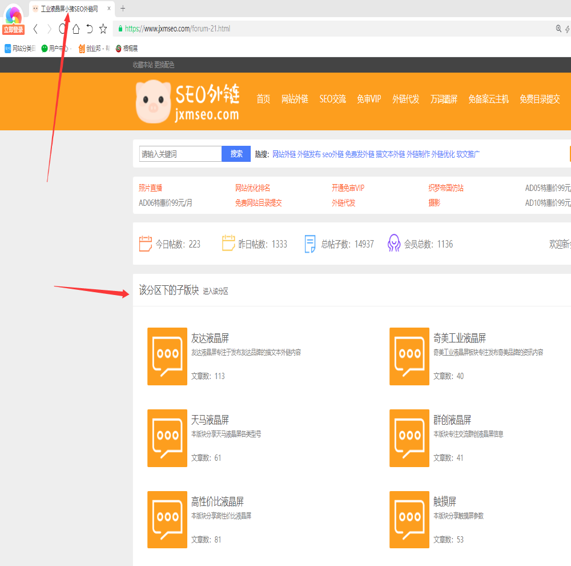Open the 高性价比液晶屏 sub-forum title
Image resolution: width=571 pixels, height=566 pixels.
[x=218, y=501]
